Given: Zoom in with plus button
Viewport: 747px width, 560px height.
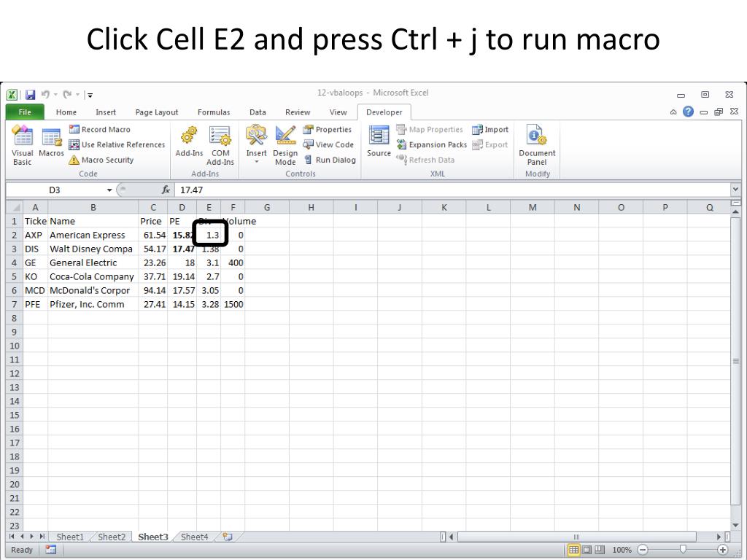Looking at the screenshot, I should click(x=722, y=550).
